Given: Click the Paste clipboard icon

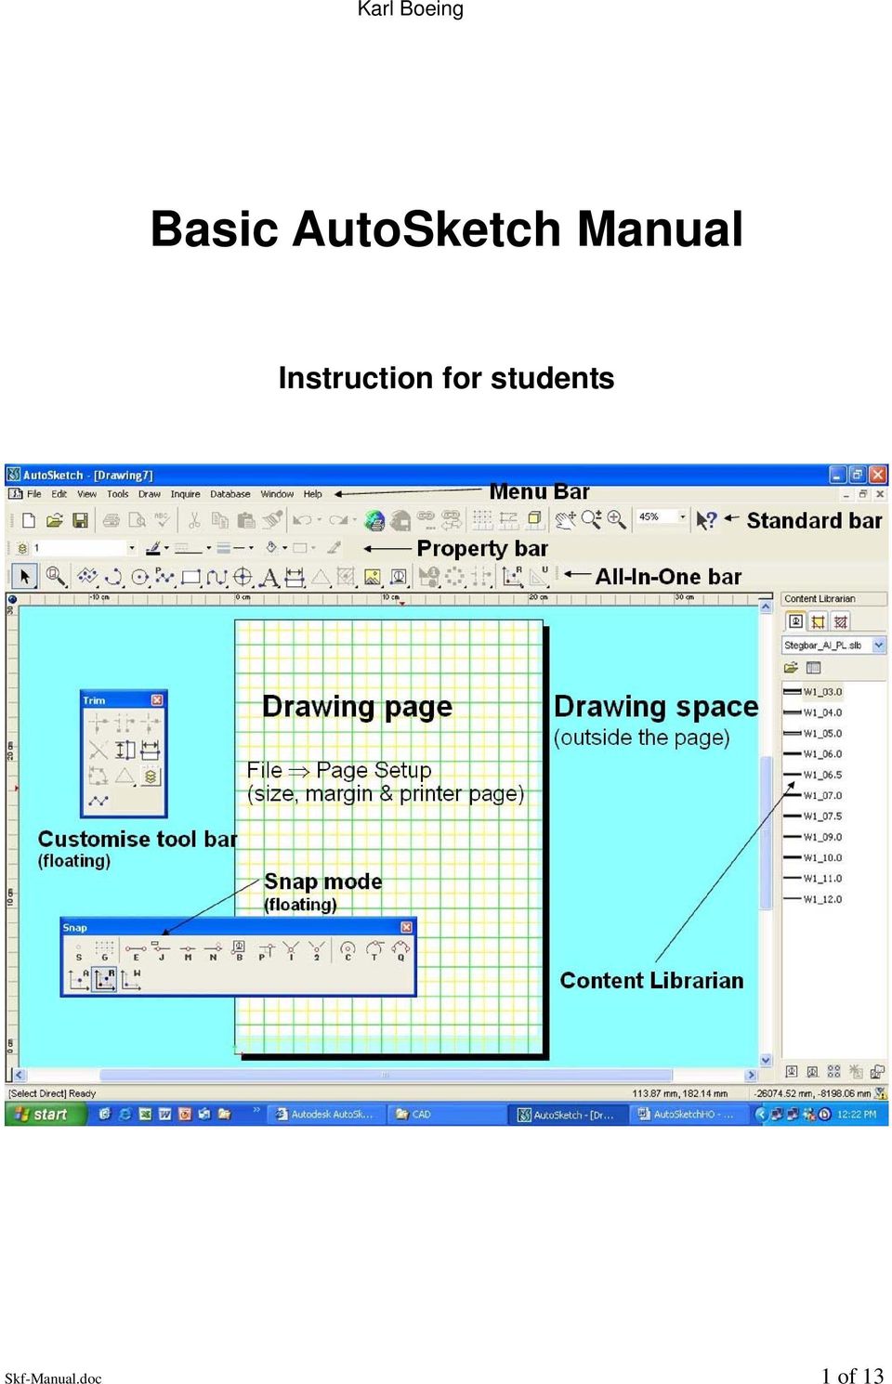Looking at the screenshot, I should click(x=246, y=521).
